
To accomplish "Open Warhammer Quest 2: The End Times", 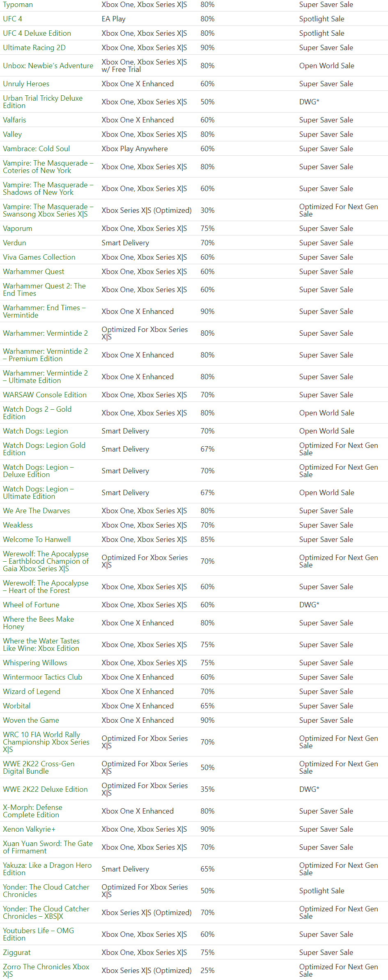I will pyautogui.click(x=44, y=290).
